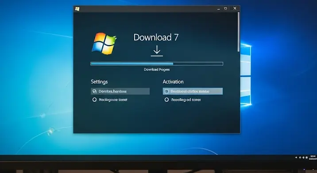Click the download arrow icon below Download 7
317x173 pixels.
pyautogui.click(x=157, y=51)
